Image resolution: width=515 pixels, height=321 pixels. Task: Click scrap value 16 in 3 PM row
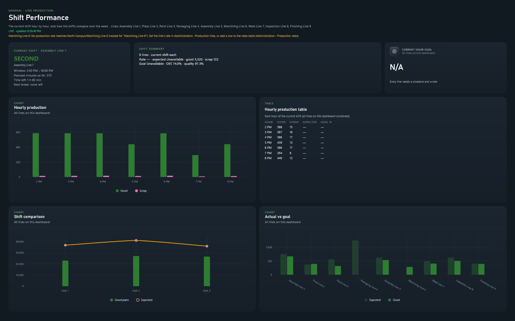[x=291, y=132]
